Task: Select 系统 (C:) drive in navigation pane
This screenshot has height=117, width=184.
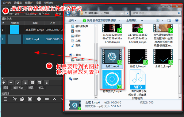Action: (x=78, y=60)
